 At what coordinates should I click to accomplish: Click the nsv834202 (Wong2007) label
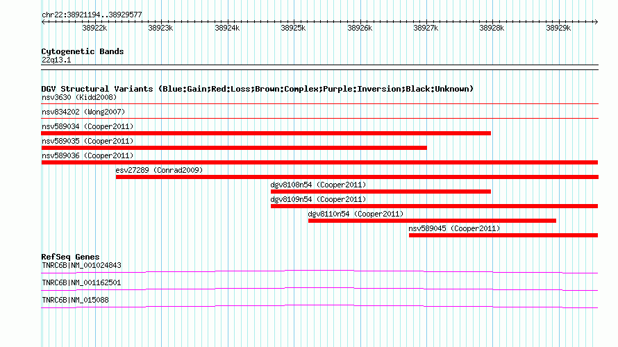click(x=83, y=112)
